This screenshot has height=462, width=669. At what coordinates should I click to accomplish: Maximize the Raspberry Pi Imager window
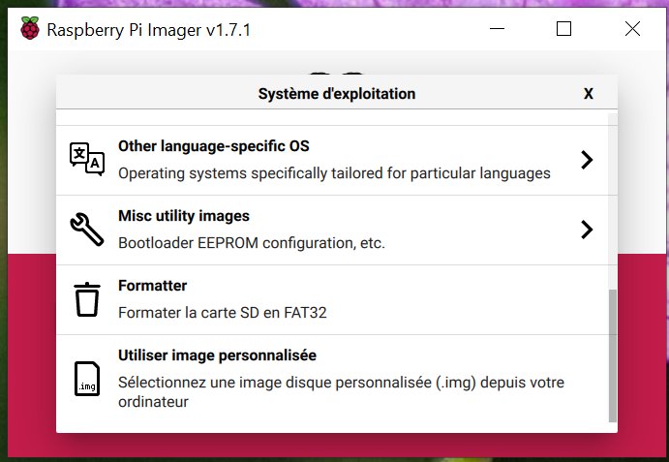[x=563, y=29]
